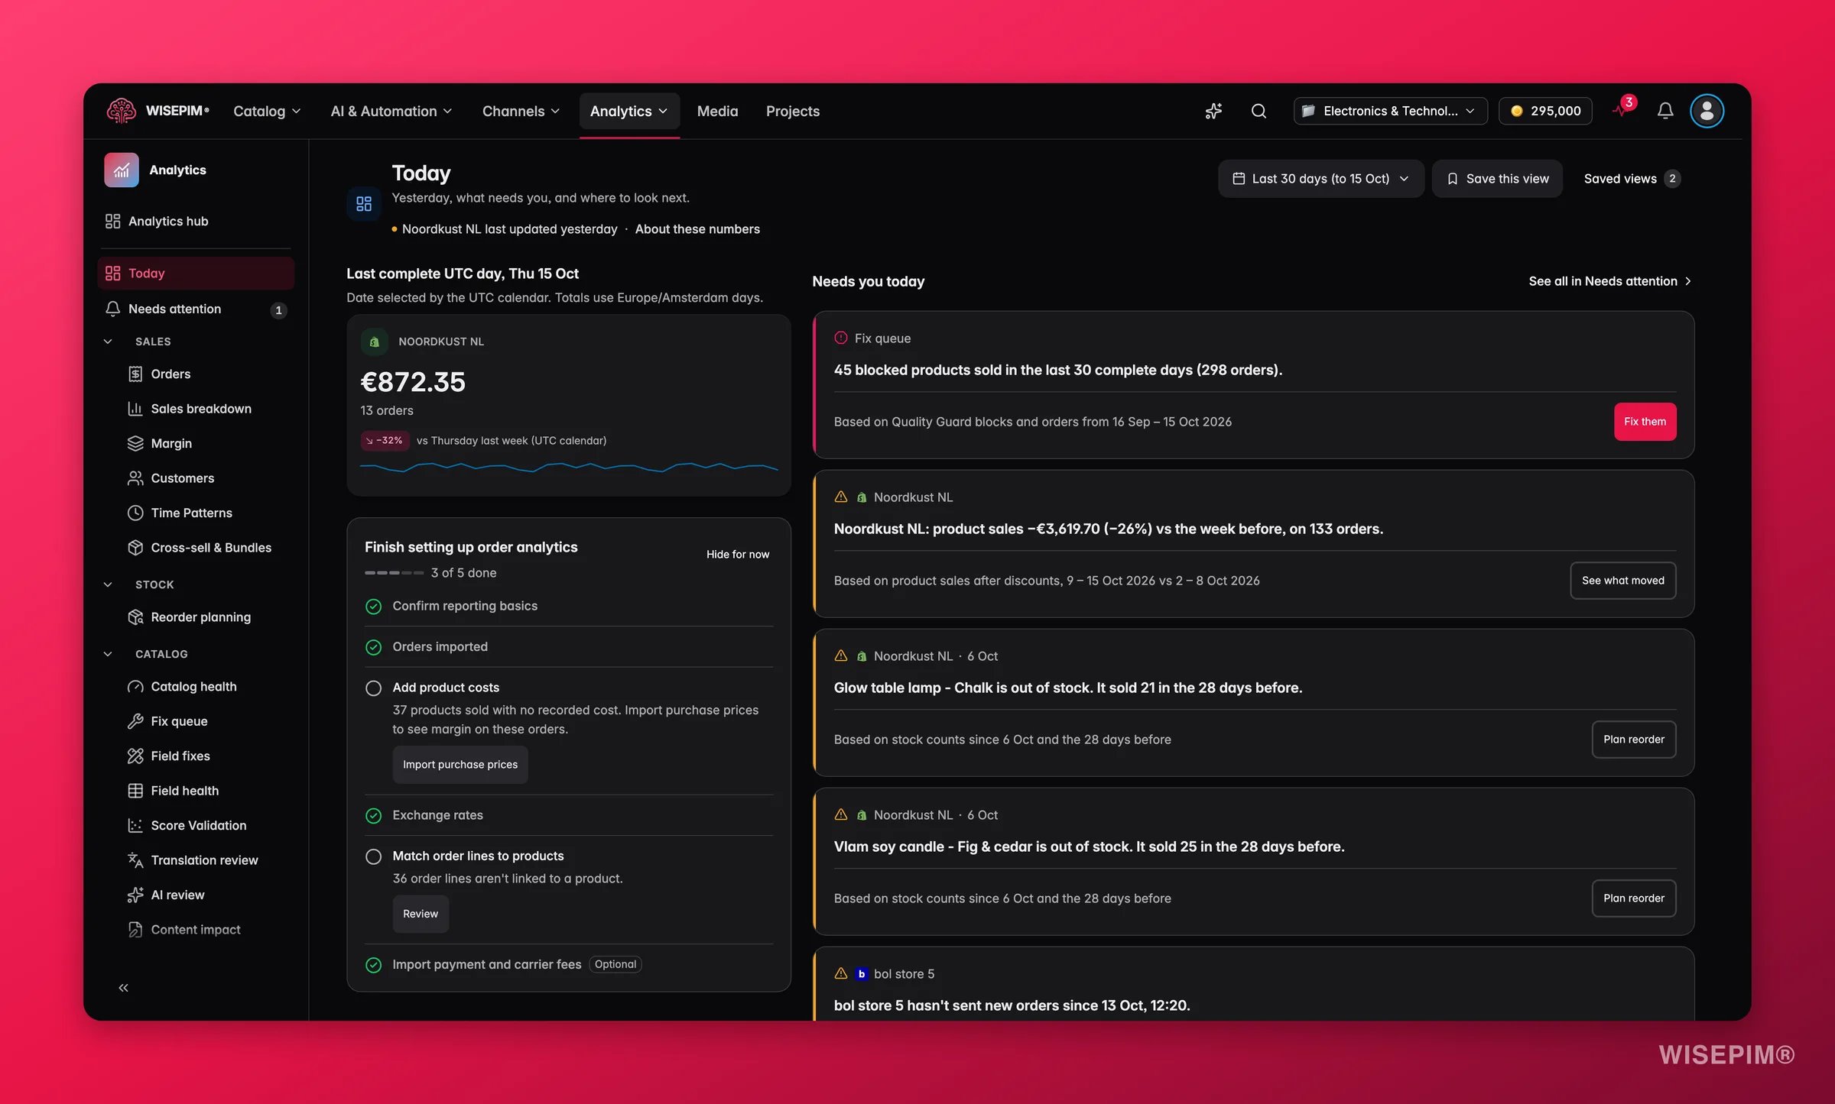Open About these numbers link
Viewport: 1835px width, 1104px height.
[x=697, y=229]
